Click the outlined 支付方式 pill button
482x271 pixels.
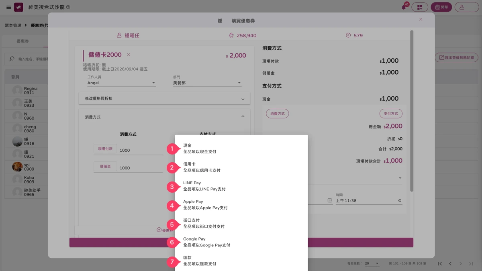(x=391, y=114)
